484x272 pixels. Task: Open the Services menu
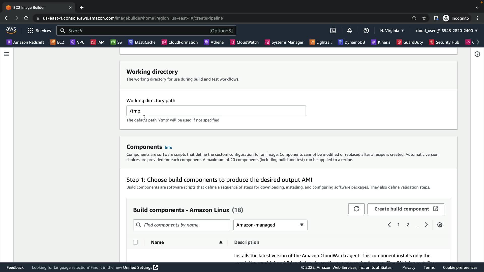coord(39,30)
